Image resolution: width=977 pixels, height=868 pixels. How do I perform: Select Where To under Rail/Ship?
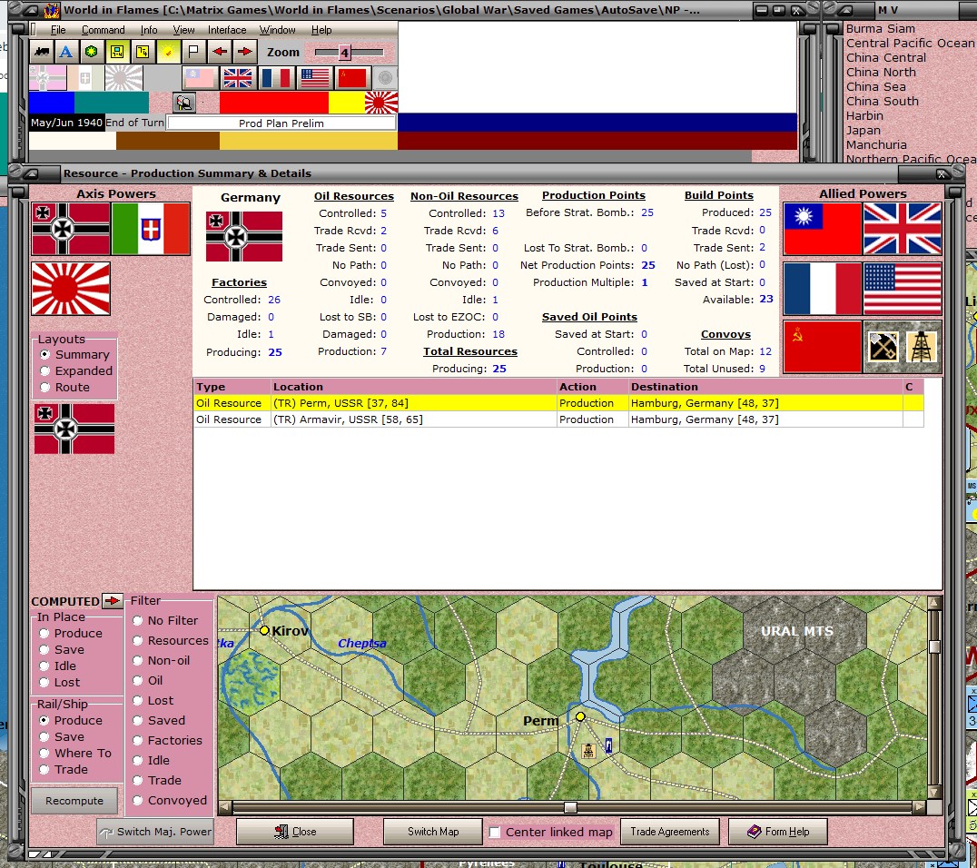pyautogui.click(x=75, y=754)
